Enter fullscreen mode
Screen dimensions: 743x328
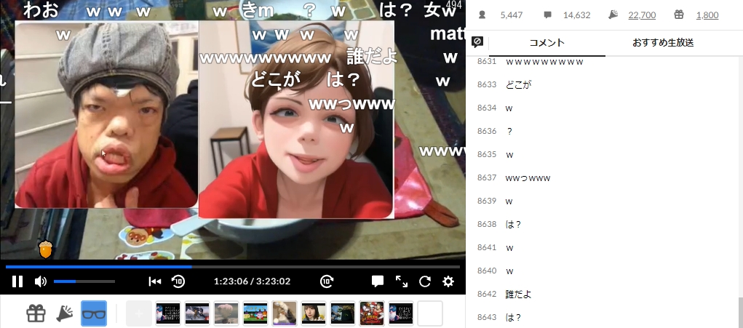(401, 281)
